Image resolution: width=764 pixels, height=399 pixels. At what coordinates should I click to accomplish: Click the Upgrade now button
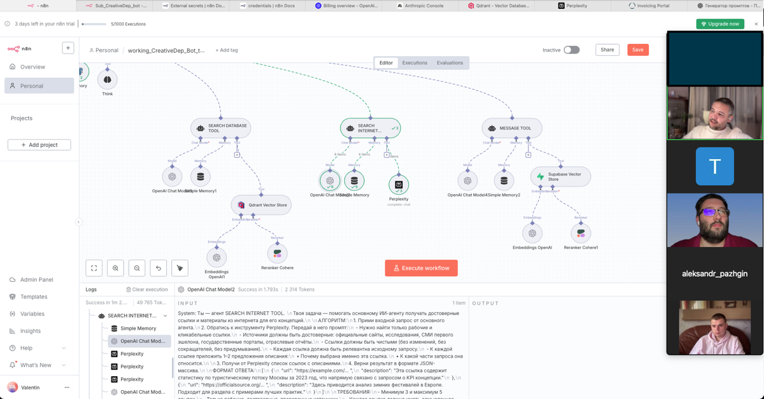(720, 24)
